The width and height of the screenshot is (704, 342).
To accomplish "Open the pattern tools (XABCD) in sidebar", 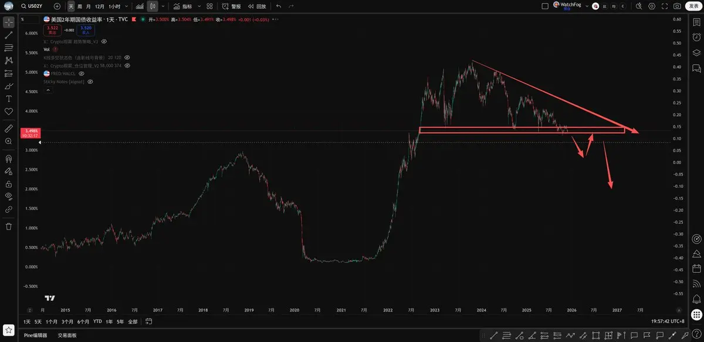I will [9, 60].
